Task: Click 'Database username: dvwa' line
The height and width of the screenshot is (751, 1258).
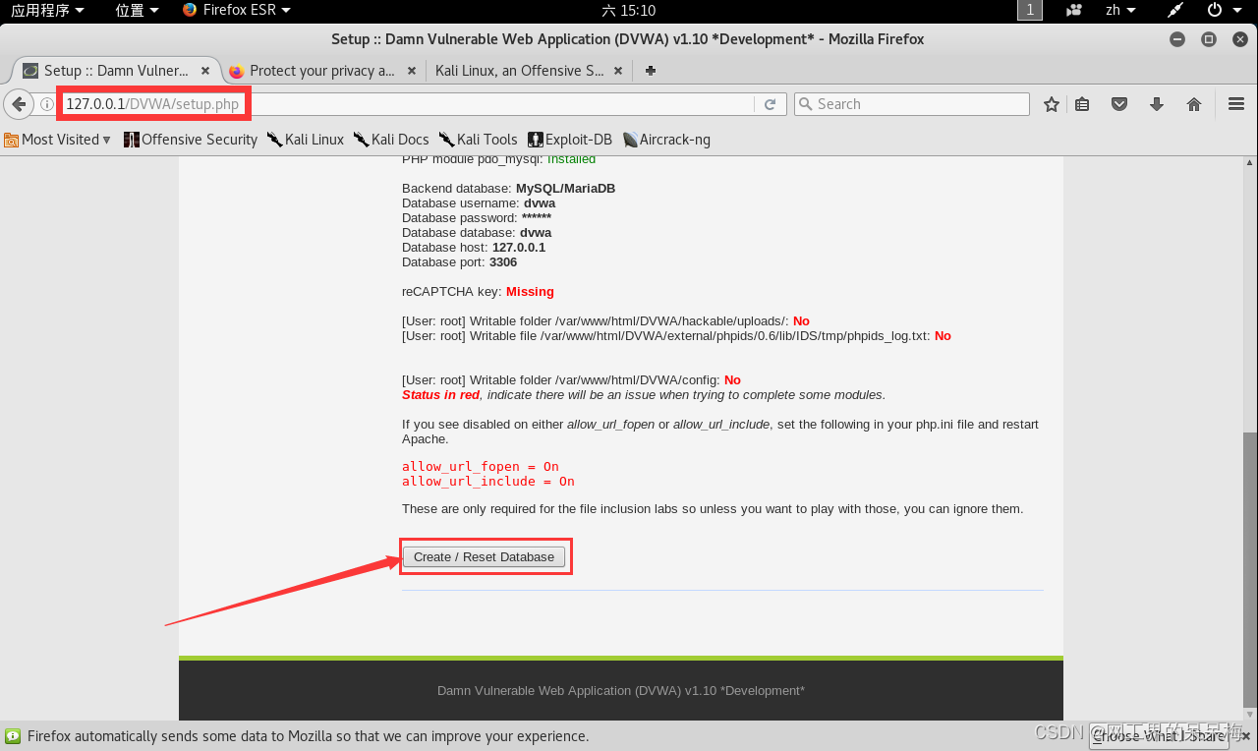Action: [x=479, y=203]
